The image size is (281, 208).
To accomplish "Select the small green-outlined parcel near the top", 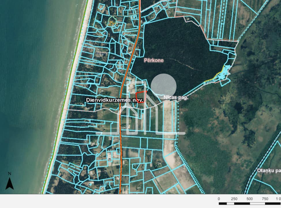I will [x=112, y=22].
